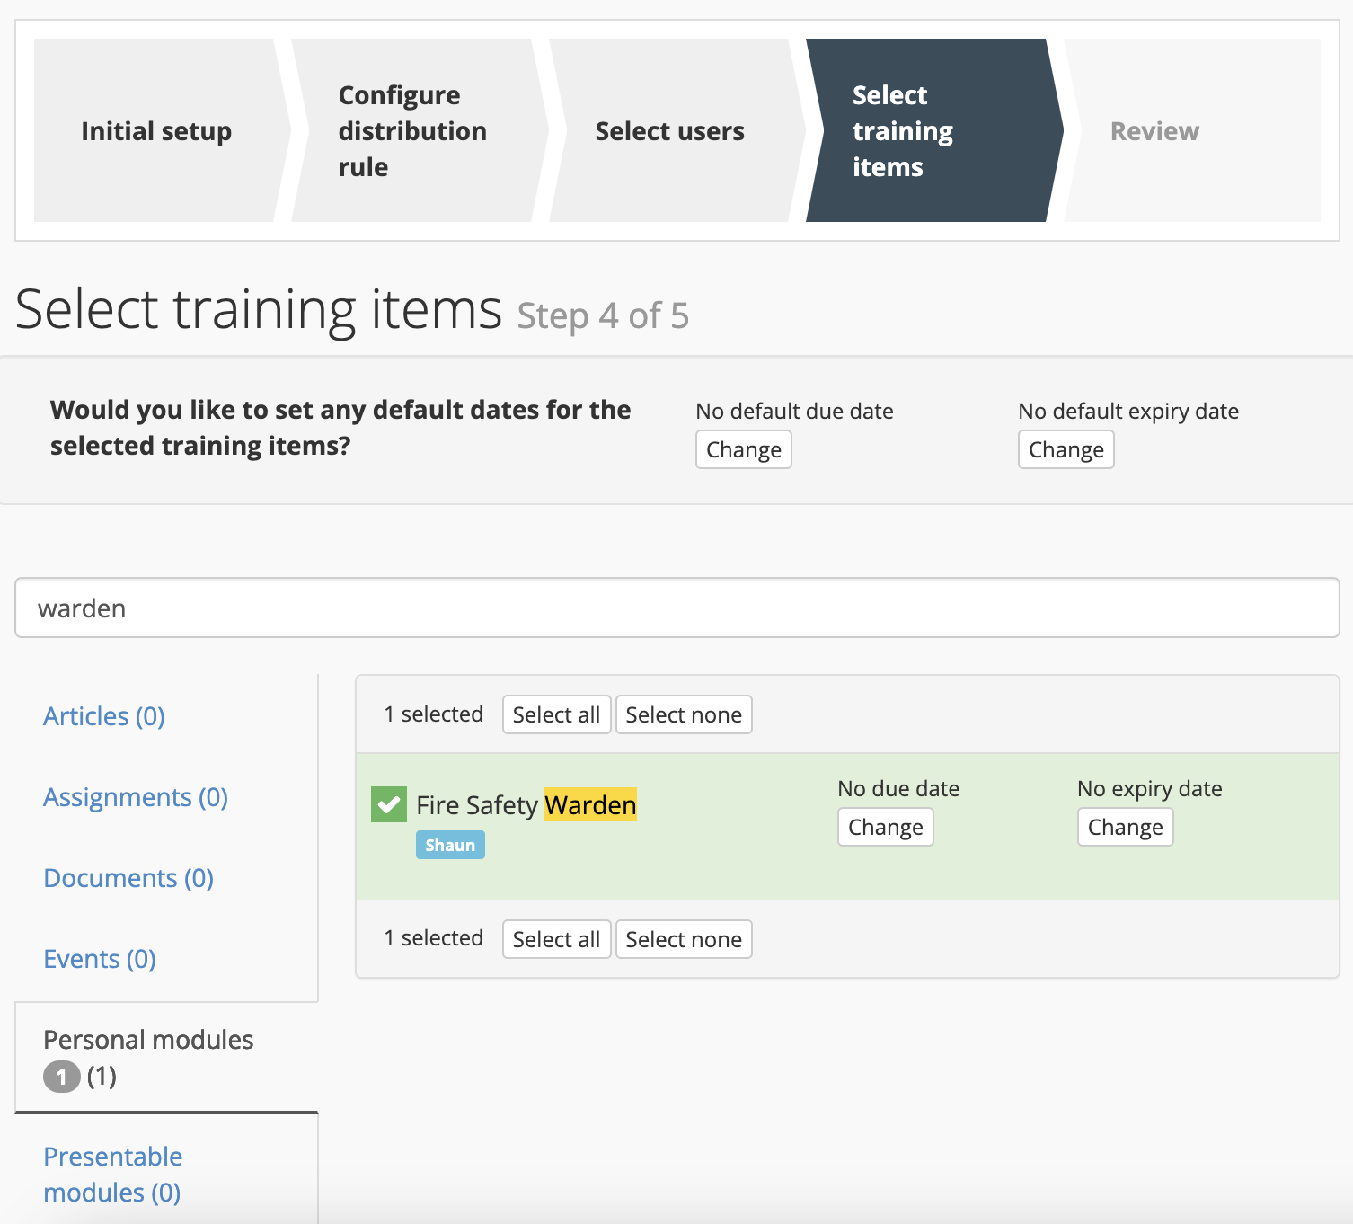Uncheck the Fire Safety Warden checkbox
Screen dimensions: 1353x1224
[388, 804]
